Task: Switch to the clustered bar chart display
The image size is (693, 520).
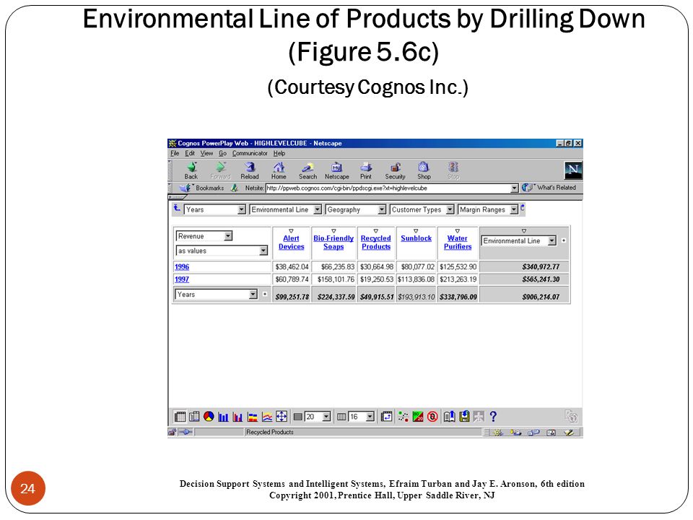Action: pyautogui.click(x=237, y=417)
